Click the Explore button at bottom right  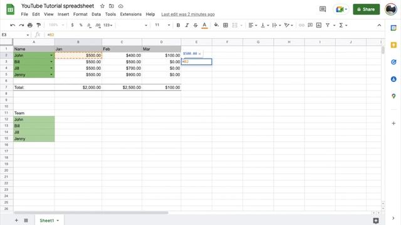coord(376,221)
